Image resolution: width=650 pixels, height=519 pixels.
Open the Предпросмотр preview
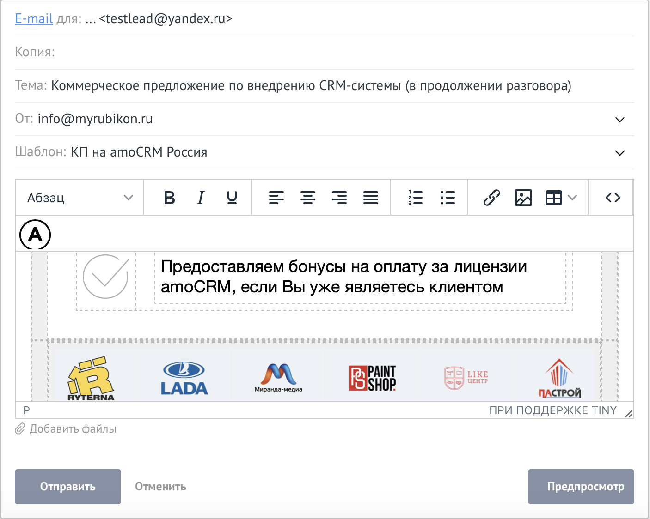click(x=581, y=487)
